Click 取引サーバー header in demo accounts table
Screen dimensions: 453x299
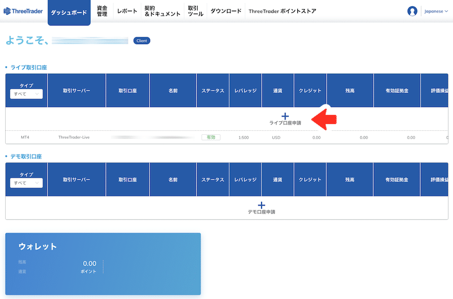[76, 180]
